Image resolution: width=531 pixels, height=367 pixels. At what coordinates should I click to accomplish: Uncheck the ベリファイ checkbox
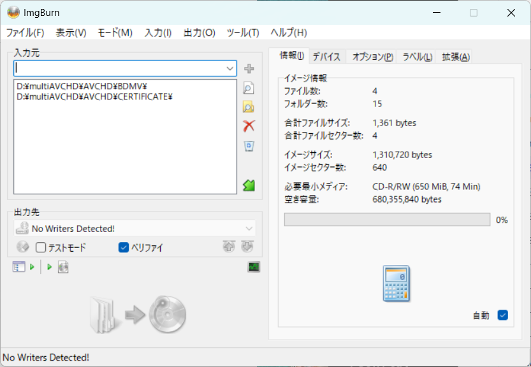click(124, 247)
